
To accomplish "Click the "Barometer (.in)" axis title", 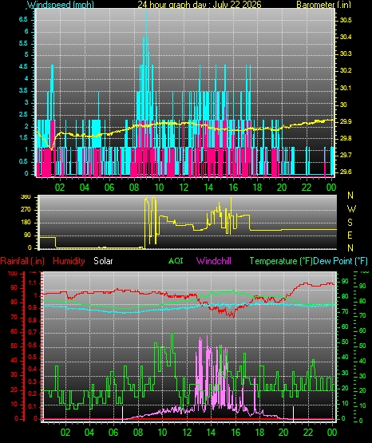I will pos(323,4).
